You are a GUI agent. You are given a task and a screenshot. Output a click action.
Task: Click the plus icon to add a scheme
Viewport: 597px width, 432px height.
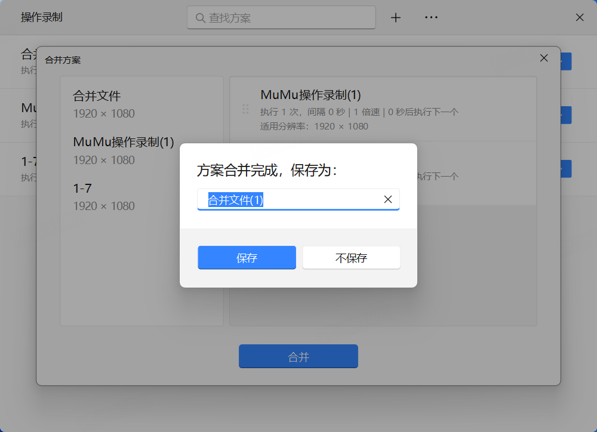click(x=395, y=18)
